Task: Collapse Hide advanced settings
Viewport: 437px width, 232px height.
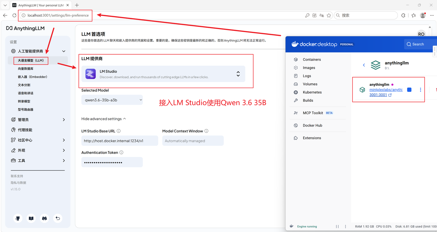Action: [103, 119]
